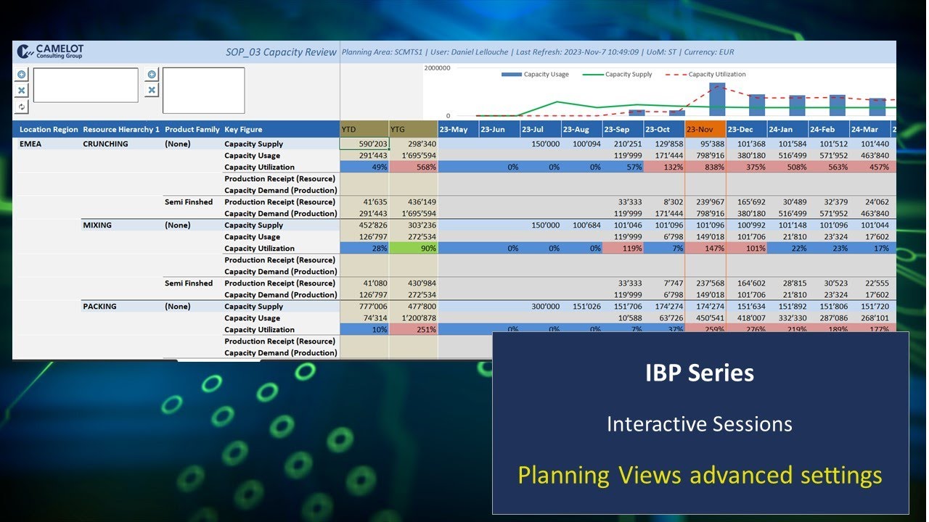Click the CRUNCHING resource row label
Screen dimensions: 929x522
(x=105, y=144)
